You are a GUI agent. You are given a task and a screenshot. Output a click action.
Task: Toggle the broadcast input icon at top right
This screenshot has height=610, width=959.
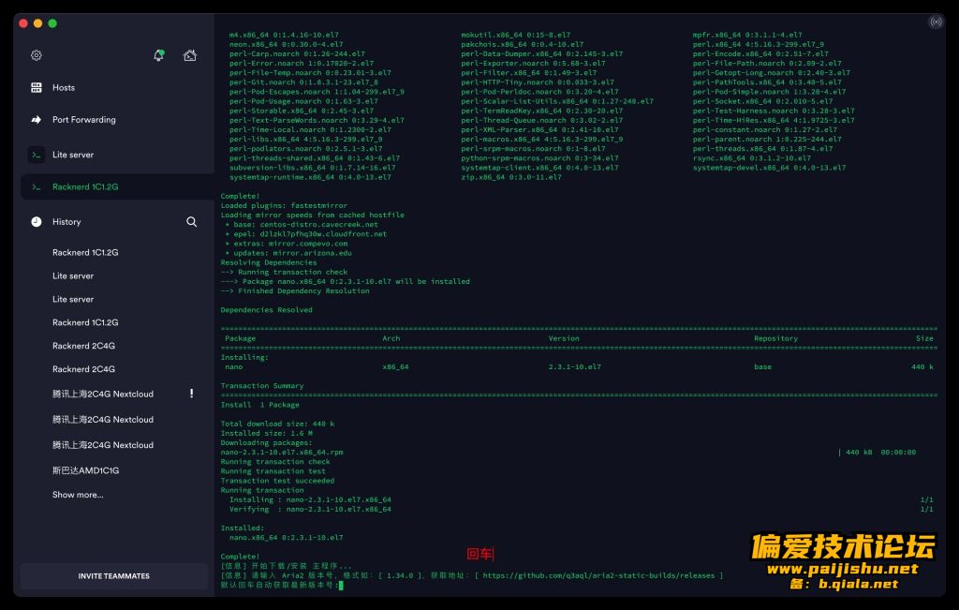point(936,22)
